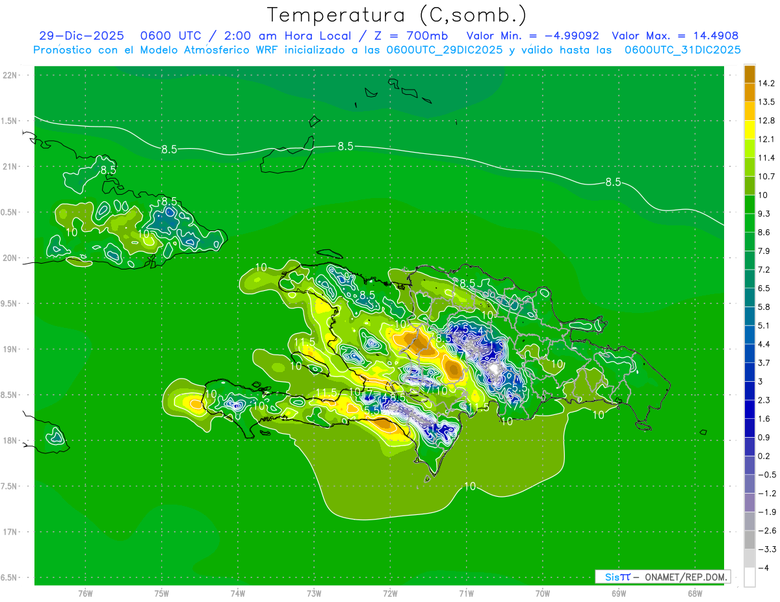Click 'Valor Max. = 14.4908' readout

coord(675,36)
